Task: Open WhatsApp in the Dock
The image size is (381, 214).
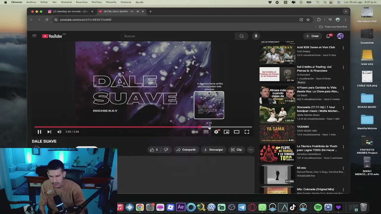Action: (x=262, y=207)
